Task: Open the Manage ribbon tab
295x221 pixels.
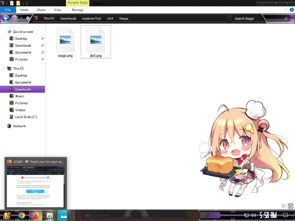Action: [77, 10]
